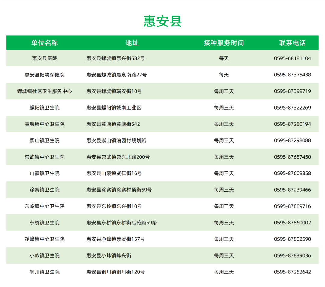The width and height of the screenshot is (325, 287).
Task: Click the 联系电话 column header
Action: [x=292, y=43]
